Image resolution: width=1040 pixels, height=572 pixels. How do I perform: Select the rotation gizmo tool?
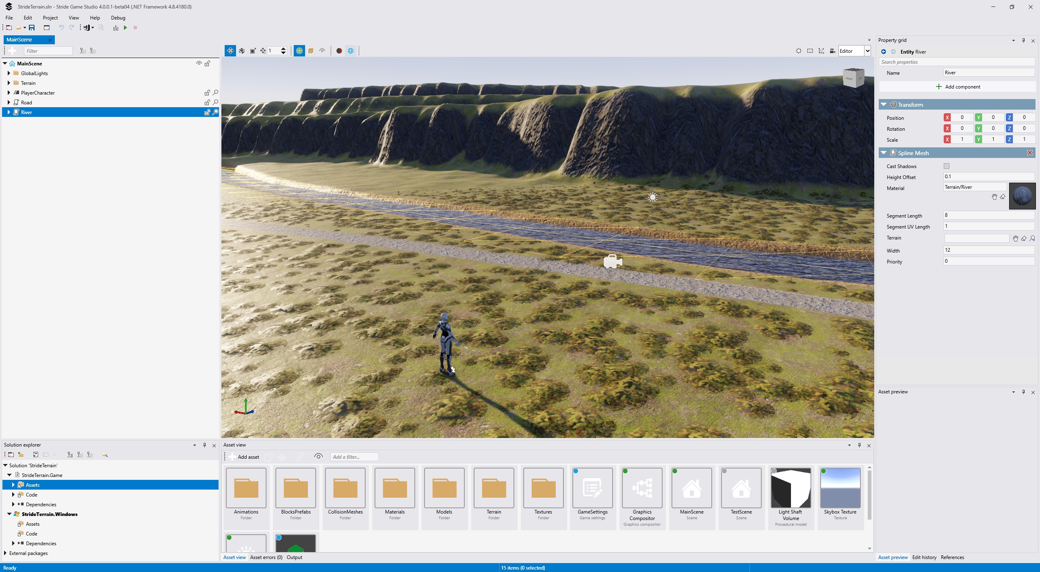click(242, 51)
